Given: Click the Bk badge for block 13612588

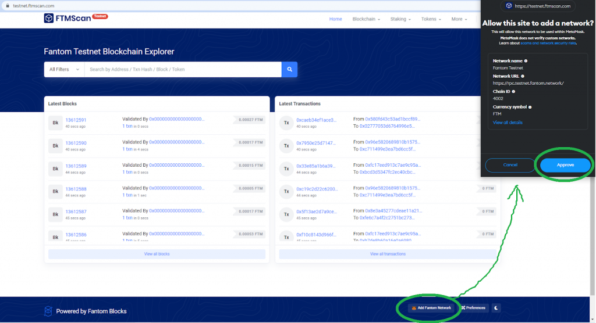Looking at the screenshot, I should (55, 192).
